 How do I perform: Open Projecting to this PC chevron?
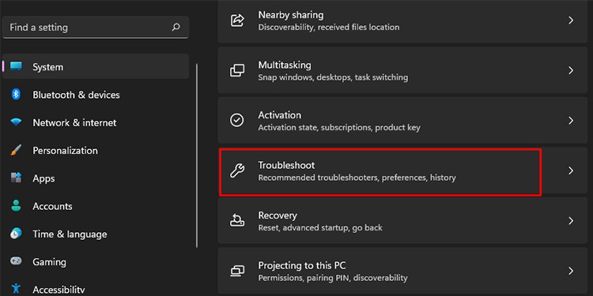(x=571, y=271)
